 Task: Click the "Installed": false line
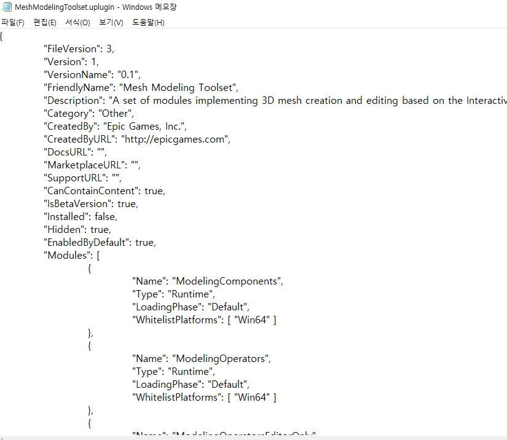point(81,217)
